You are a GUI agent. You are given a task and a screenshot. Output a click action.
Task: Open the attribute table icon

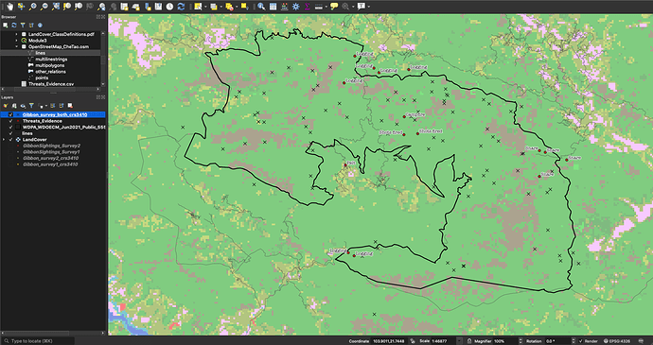point(273,7)
